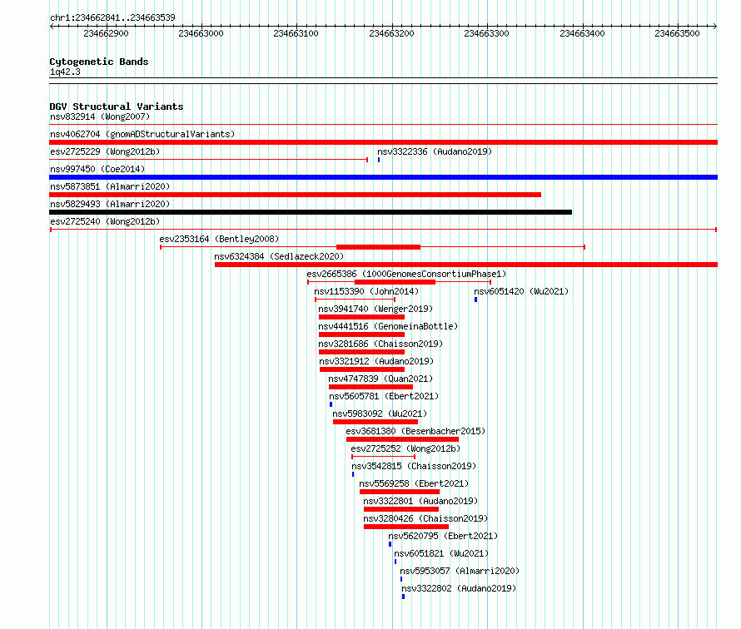Select the red bar under nsv4747839
The image size is (741, 629).
coord(371,387)
